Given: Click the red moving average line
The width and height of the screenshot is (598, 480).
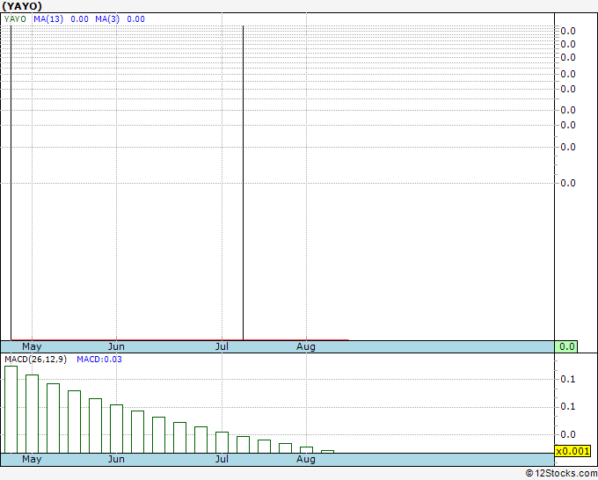Looking at the screenshot, I should [176, 339].
